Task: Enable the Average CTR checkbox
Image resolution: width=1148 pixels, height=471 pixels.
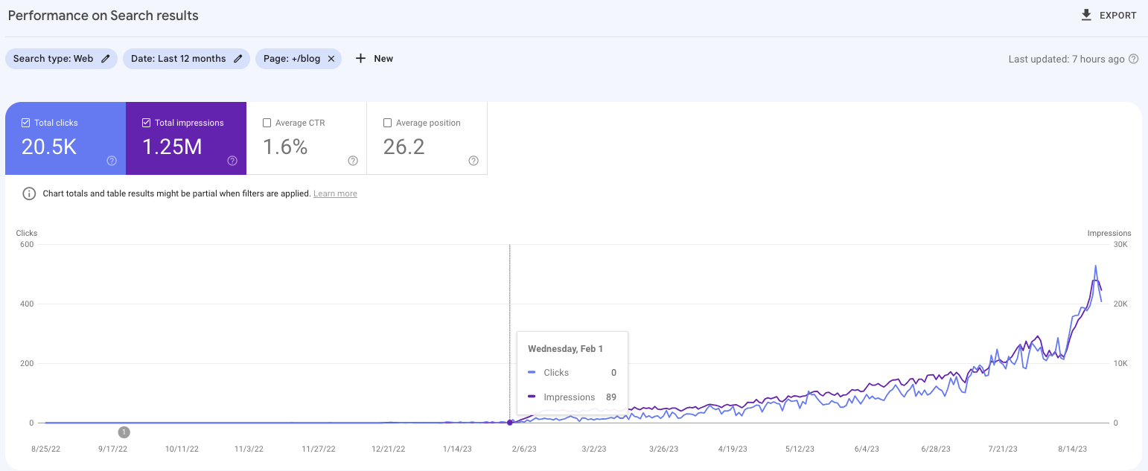Action: coord(267,123)
